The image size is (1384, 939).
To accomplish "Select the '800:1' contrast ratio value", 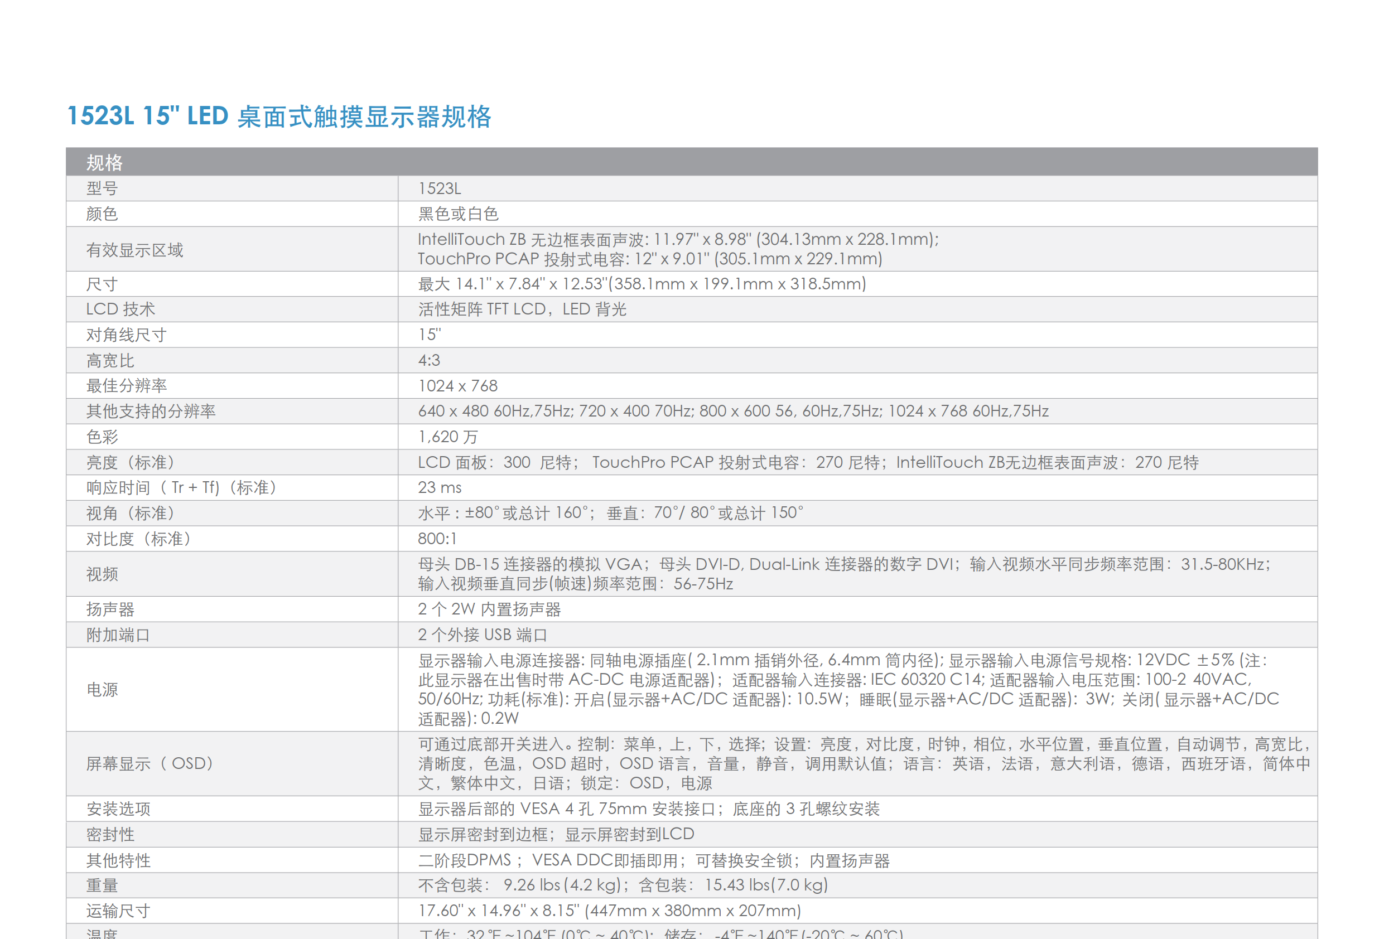I will [437, 539].
